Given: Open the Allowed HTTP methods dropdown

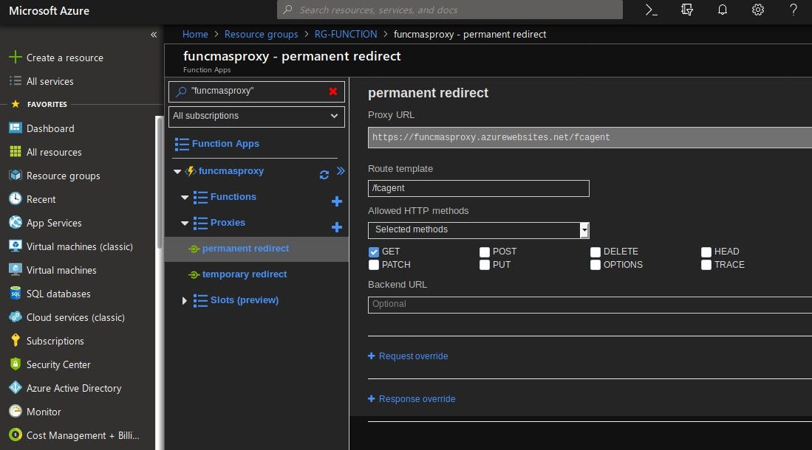Looking at the screenshot, I should [479, 230].
